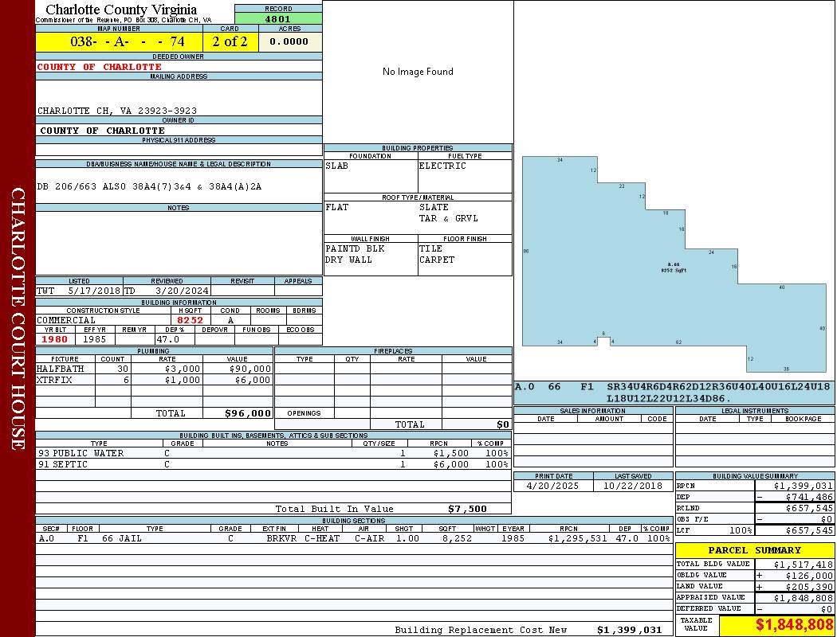Click wall finish PAINTD BLK
This screenshot has height=637, width=837.
[x=355, y=249]
